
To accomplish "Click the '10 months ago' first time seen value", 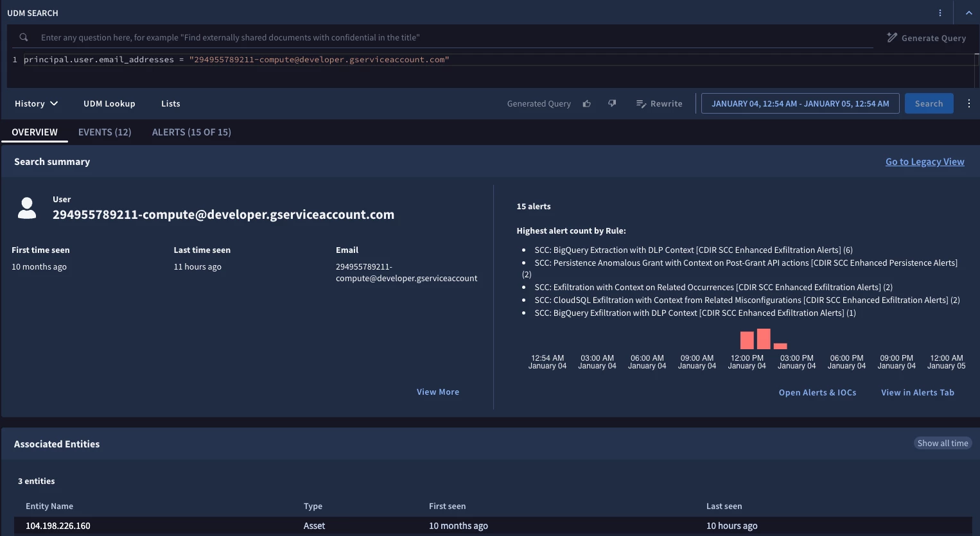I will (39, 266).
